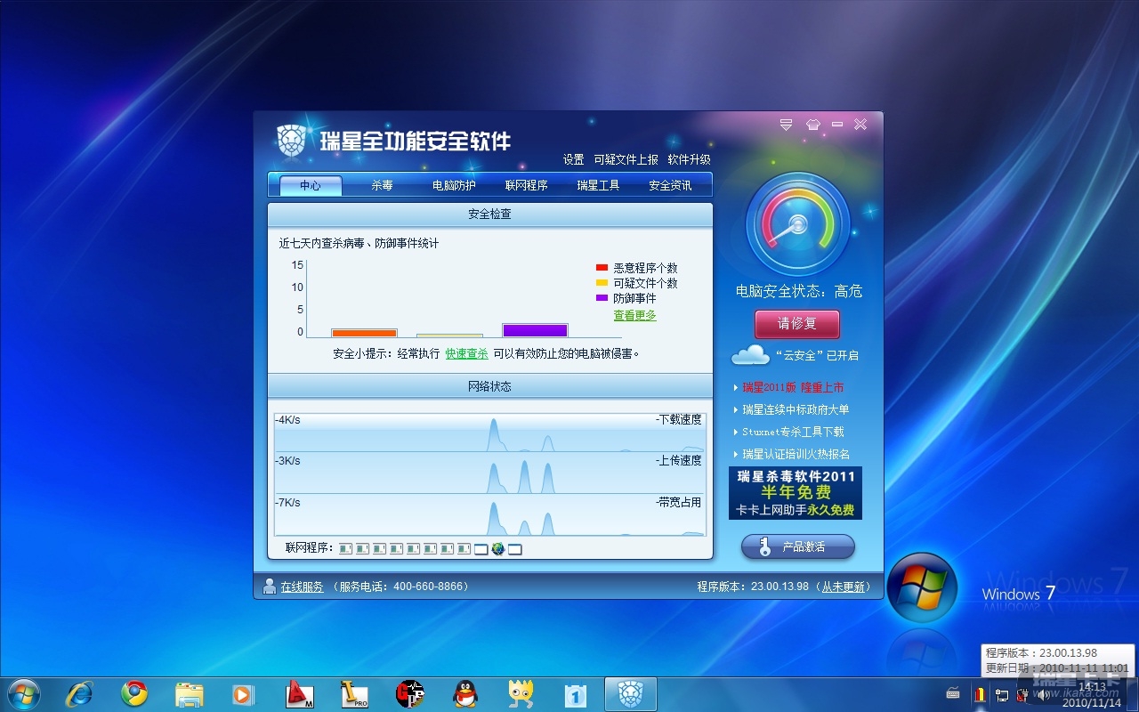Go to the 瑞星工具 tab

pos(598,185)
